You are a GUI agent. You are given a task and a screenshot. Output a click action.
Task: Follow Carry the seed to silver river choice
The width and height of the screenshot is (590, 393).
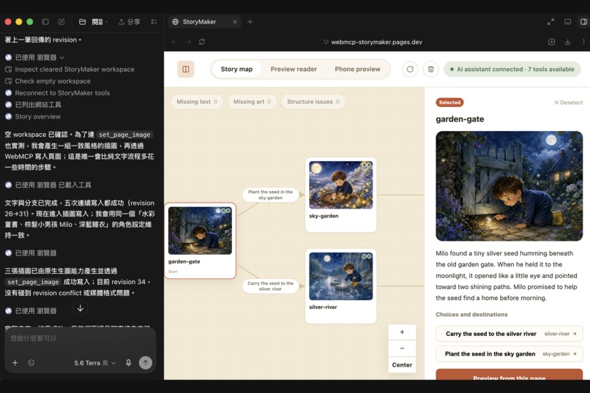(x=509, y=334)
